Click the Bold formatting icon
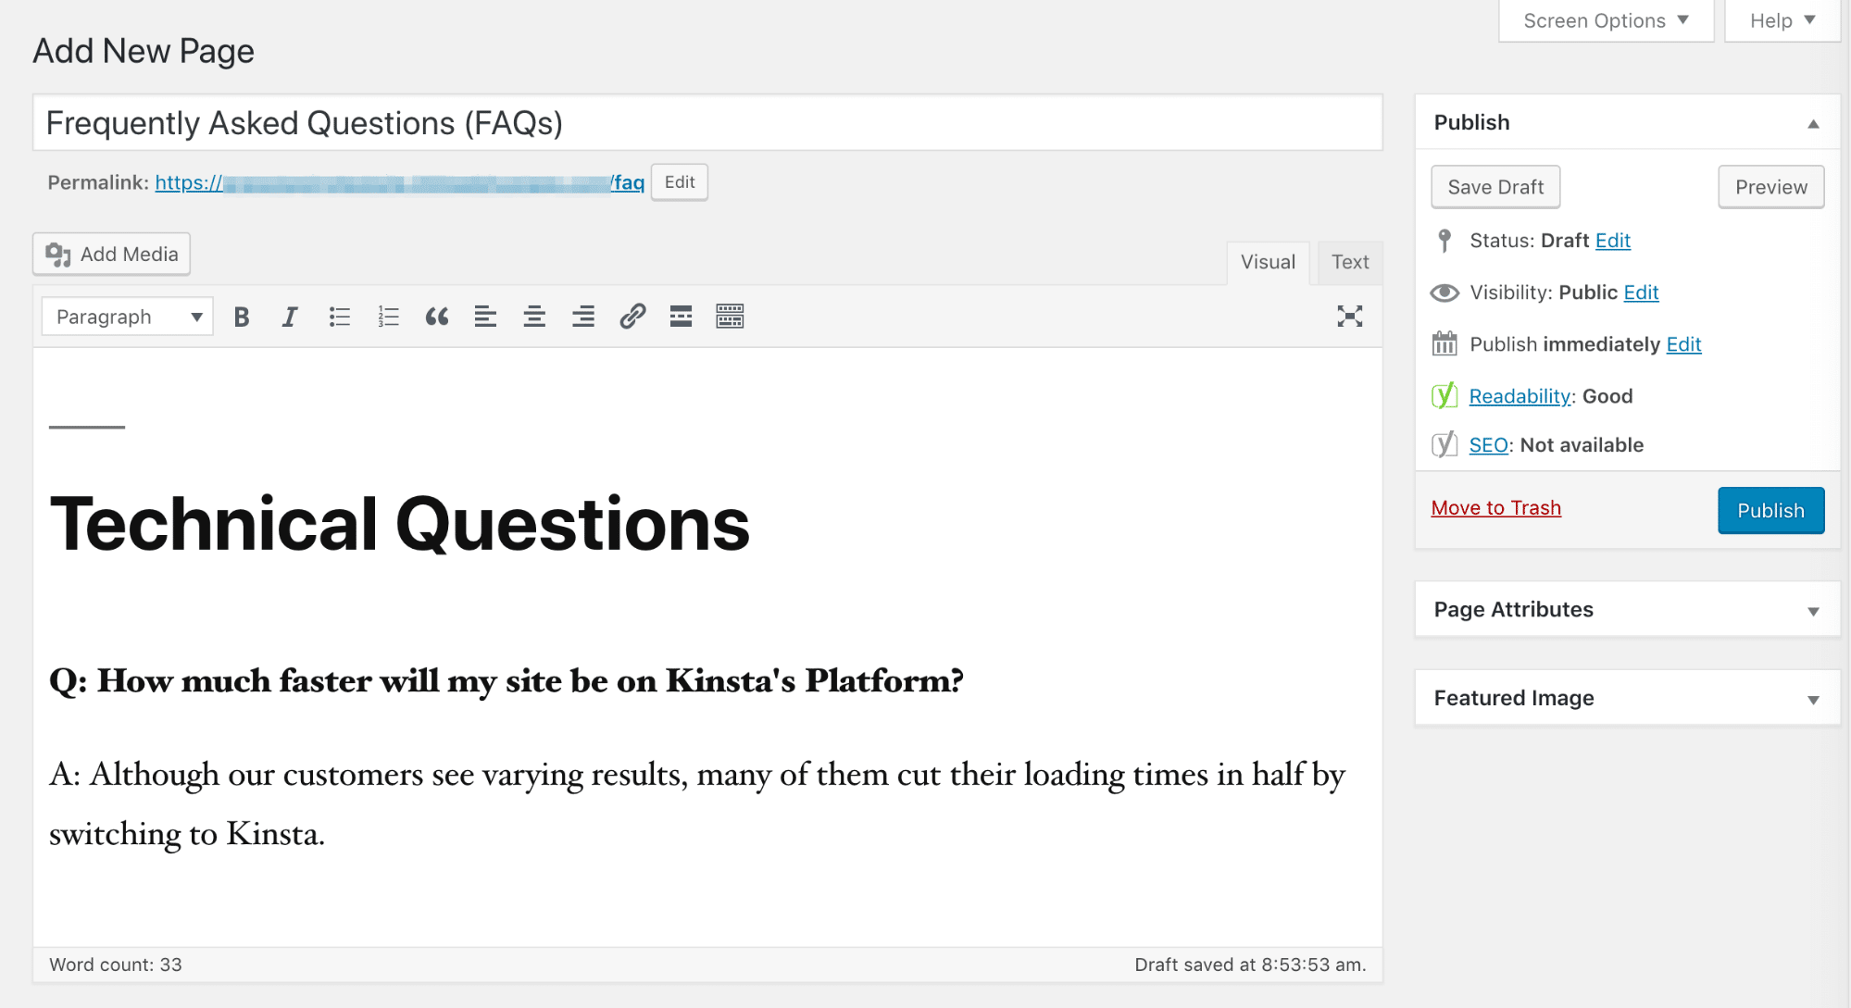1851x1008 pixels. [x=242, y=317]
